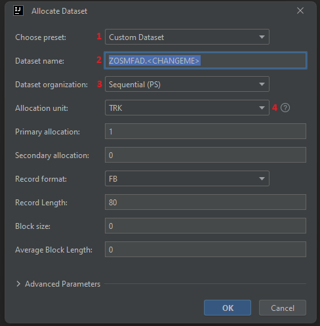Click the Secondary allocation field
320x326 pixels.
(205, 155)
